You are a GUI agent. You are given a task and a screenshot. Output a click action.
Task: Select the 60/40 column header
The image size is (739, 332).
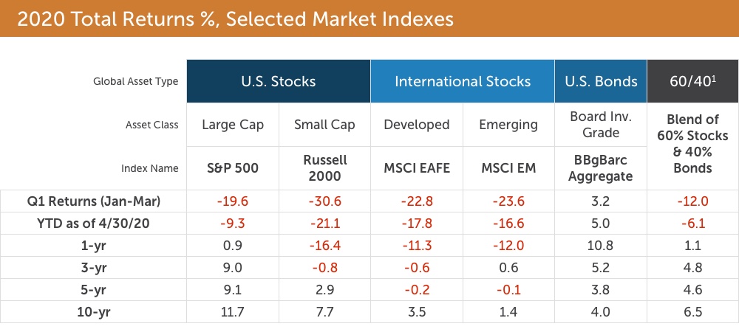(x=692, y=81)
